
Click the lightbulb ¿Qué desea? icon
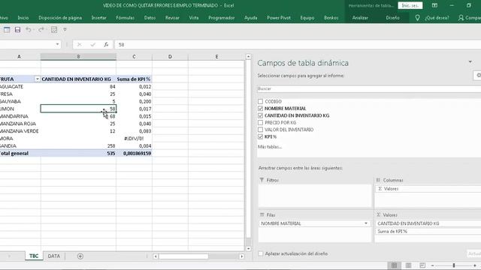417,18
